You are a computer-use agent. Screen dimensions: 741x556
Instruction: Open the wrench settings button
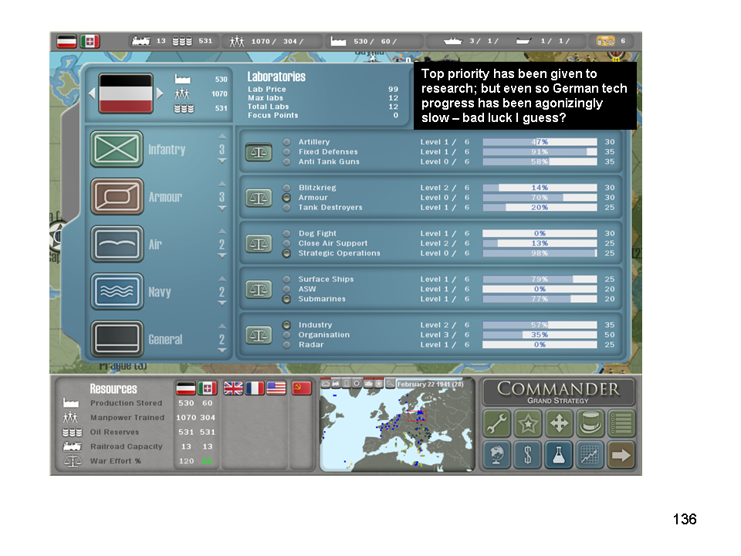(x=496, y=424)
